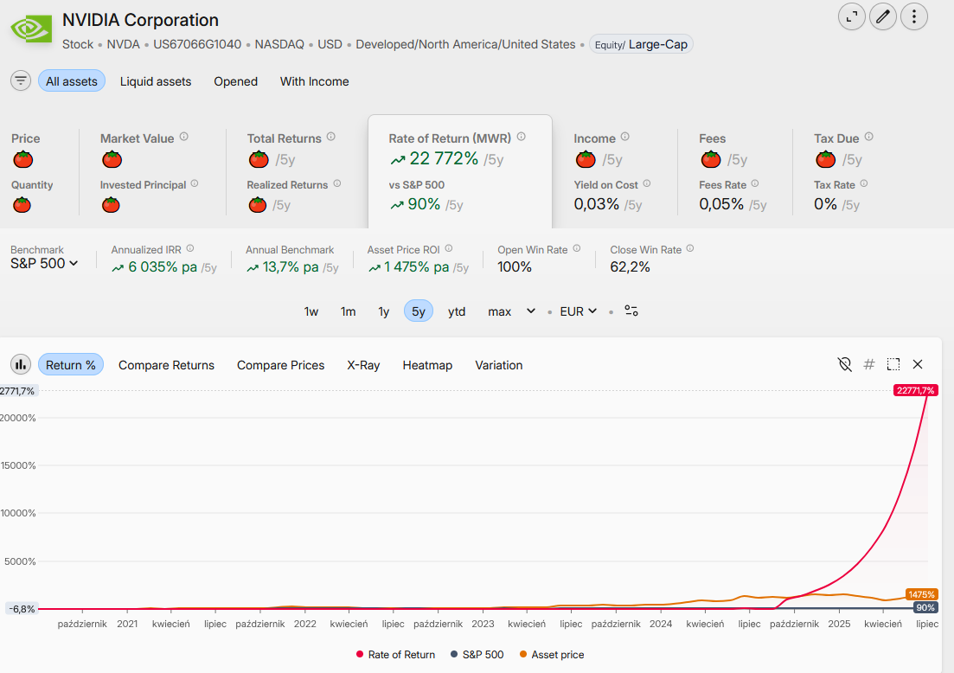This screenshot has height=673, width=954.
Task: Reveal the hidden Quantity tomato icon
Action: (x=22, y=205)
